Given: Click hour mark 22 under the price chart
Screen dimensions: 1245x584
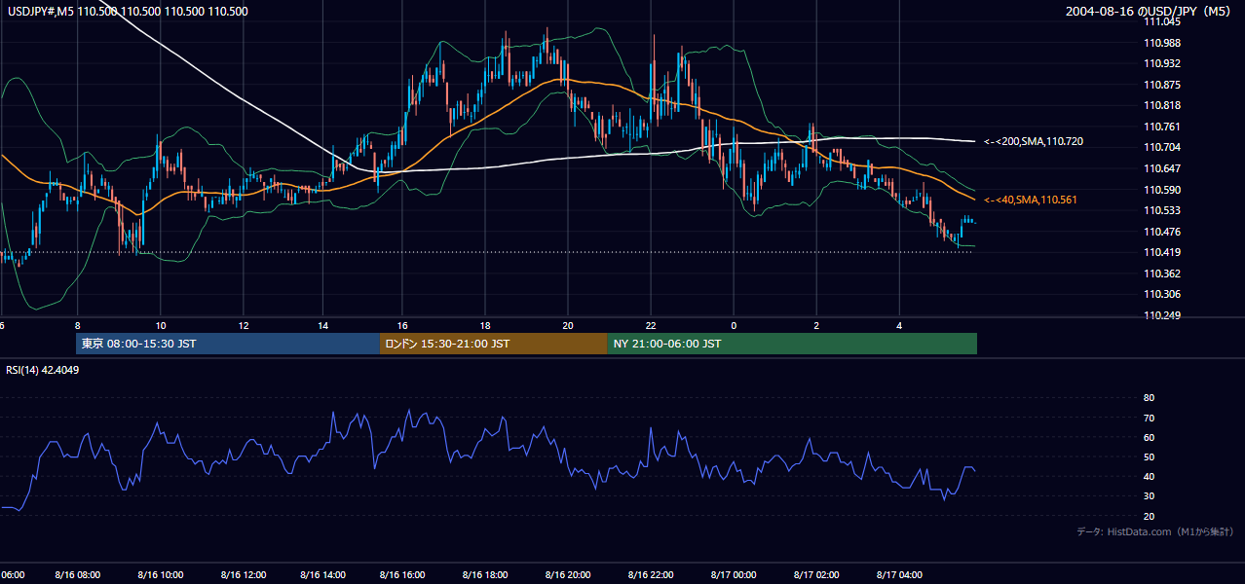Looking at the screenshot, I should (x=651, y=326).
